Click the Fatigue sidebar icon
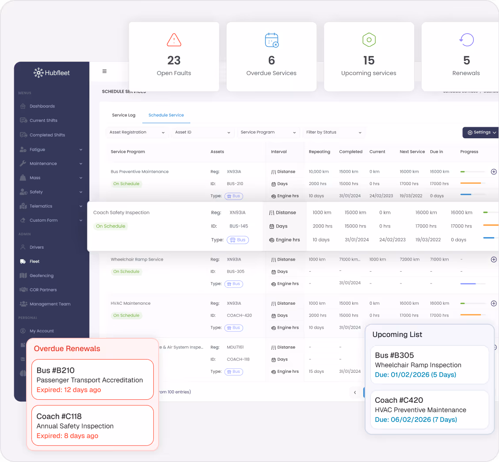This screenshot has width=499, height=462. pos(23,149)
